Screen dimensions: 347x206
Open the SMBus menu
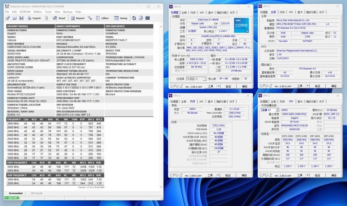tap(38, 12)
